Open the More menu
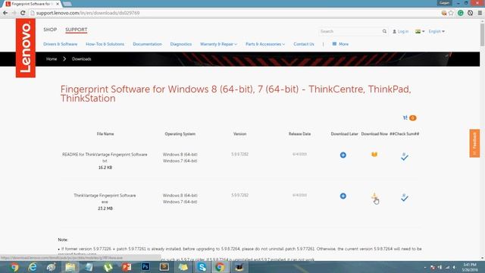The image size is (485, 273). coord(340,44)
